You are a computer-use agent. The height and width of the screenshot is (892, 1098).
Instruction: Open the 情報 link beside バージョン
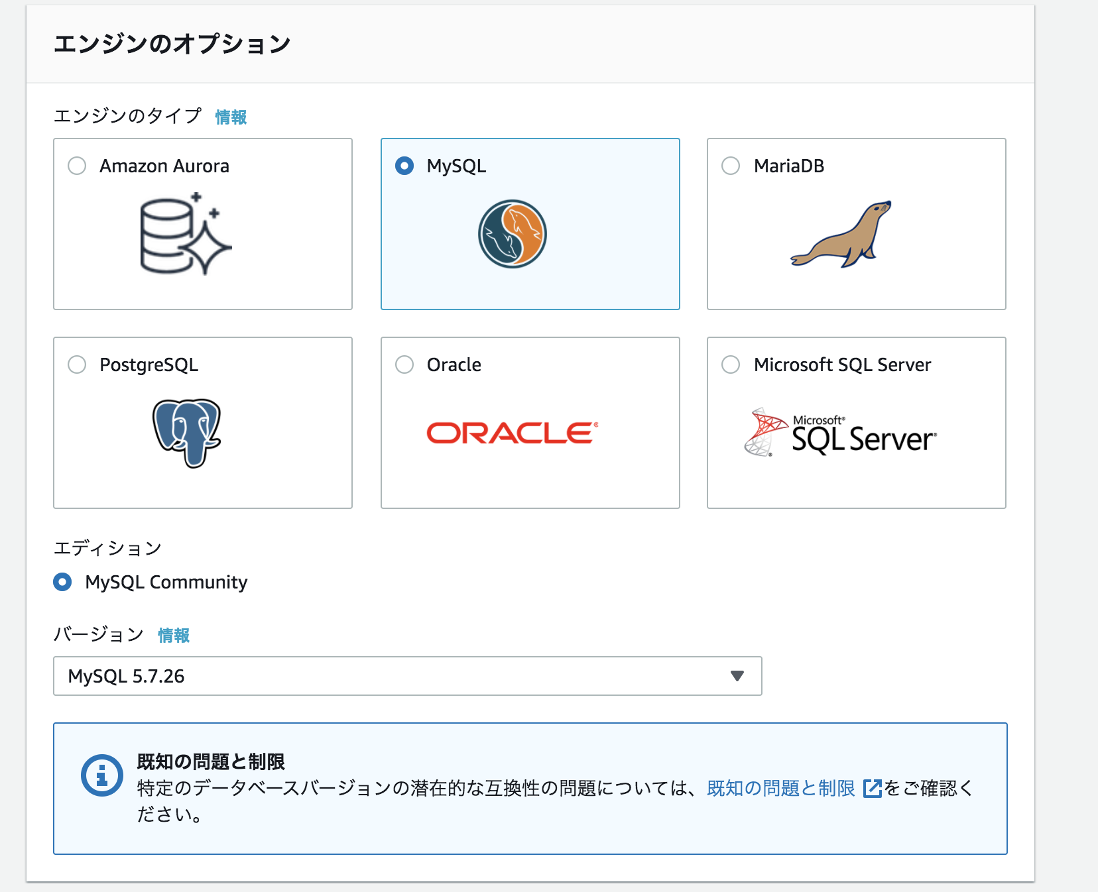(174, 636)
